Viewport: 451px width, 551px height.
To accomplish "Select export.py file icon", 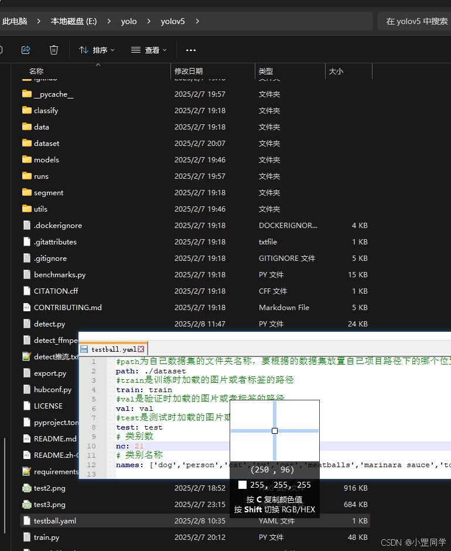I will click(x=27, y=373).
